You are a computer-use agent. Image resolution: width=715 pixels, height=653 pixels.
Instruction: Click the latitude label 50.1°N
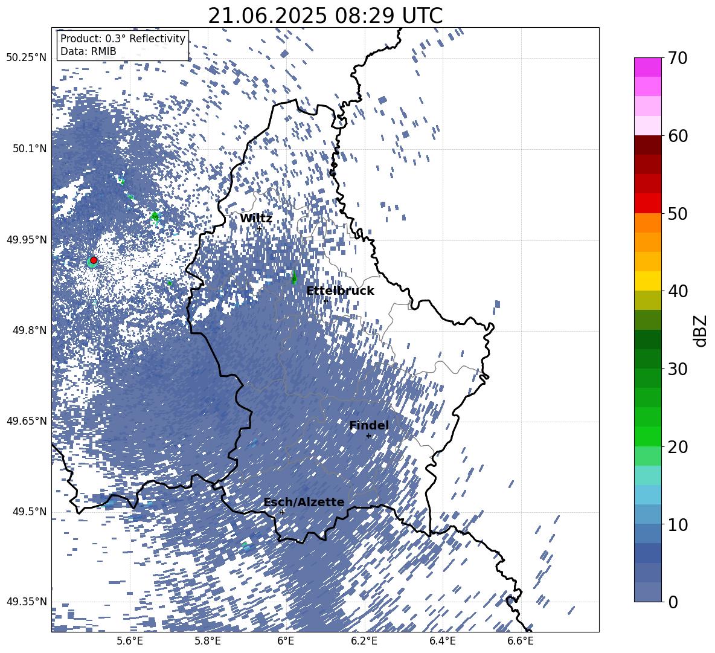(x=29, y=149)
